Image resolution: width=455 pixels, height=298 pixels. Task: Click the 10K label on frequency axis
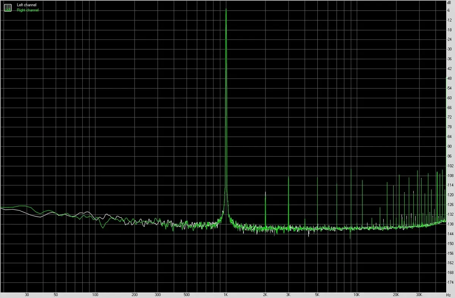coord(356,295)
